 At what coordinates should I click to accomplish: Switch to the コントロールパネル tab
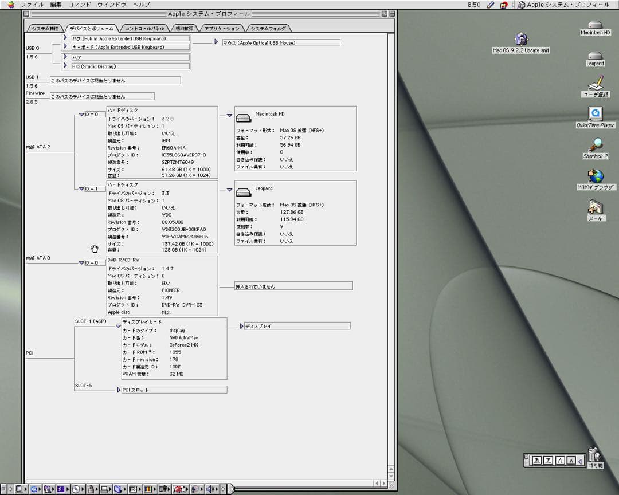[145, 27]
